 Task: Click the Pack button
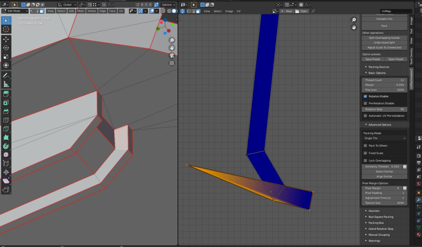coord(384,26)
